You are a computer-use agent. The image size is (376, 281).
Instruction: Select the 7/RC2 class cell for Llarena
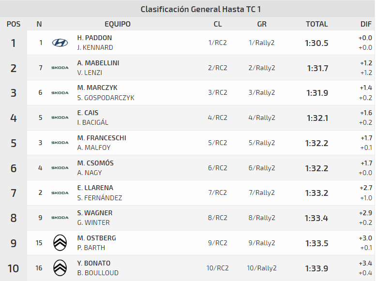coord(218,193)
